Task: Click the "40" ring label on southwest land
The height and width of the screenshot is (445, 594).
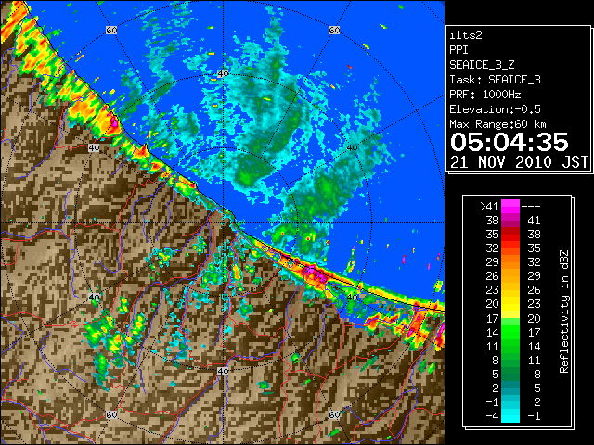Action: coord(94,297)
